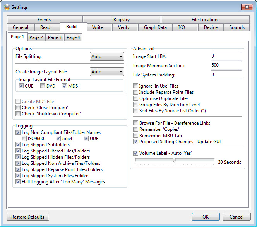
Task: Close the Settings dialog window
Action: (247, 7)
